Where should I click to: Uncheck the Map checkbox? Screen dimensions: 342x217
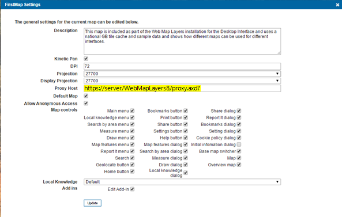click(x=239, y=158)
